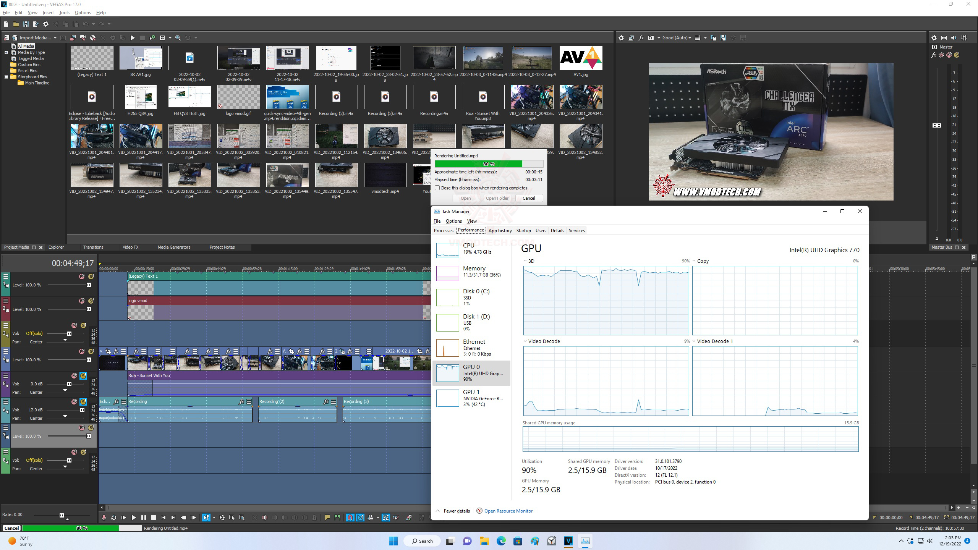
Task: Expand the Media By Type tree node
Action: (x=6, y=52)
